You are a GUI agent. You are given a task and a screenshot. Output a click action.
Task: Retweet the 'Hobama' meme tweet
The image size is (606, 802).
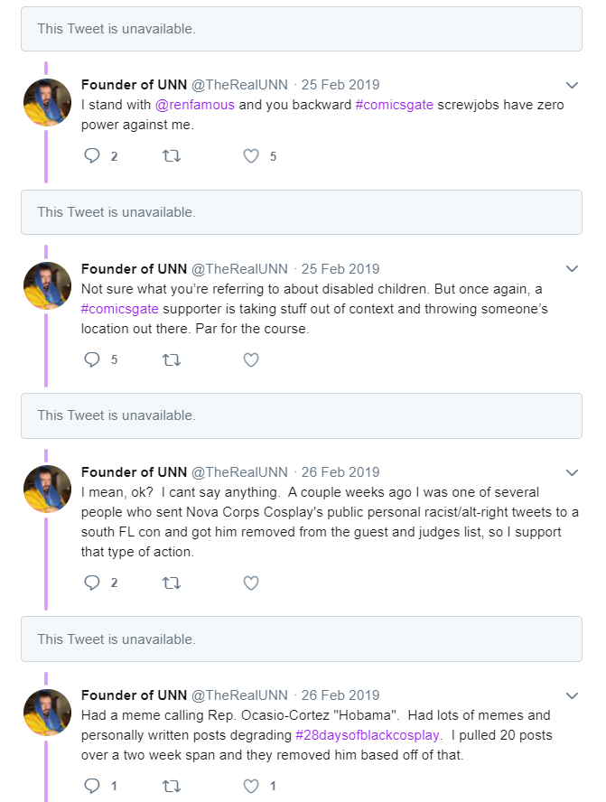172,786
